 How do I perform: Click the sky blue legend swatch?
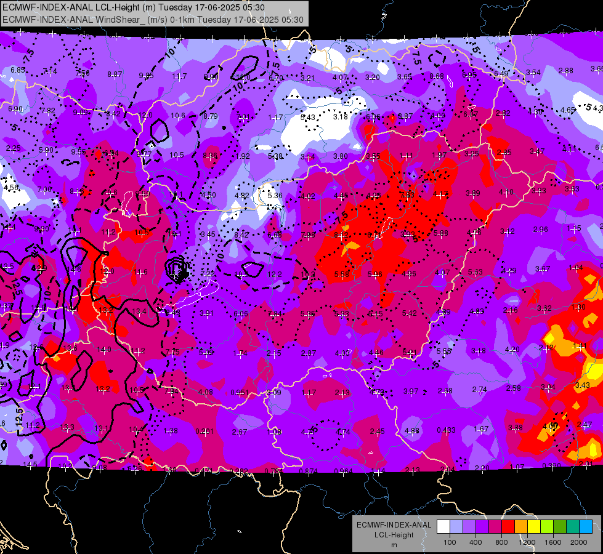[586, 526]
